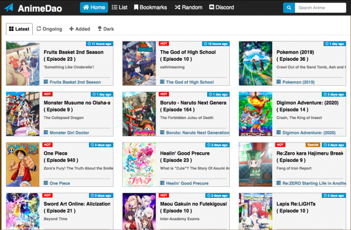Screen dimensions: 351x230
Task: Click the AnimeDao site title
Action: point(40,9)
